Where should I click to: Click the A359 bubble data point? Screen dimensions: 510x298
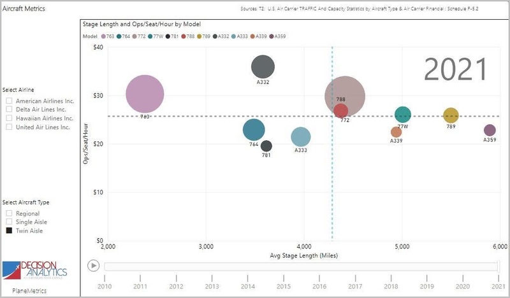[490, 131]
